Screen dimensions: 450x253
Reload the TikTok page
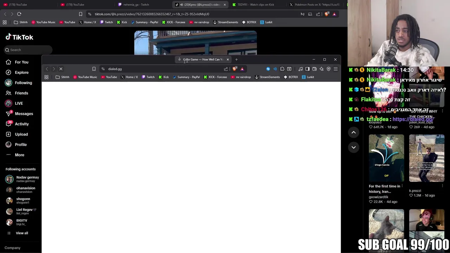click(19, 14)
